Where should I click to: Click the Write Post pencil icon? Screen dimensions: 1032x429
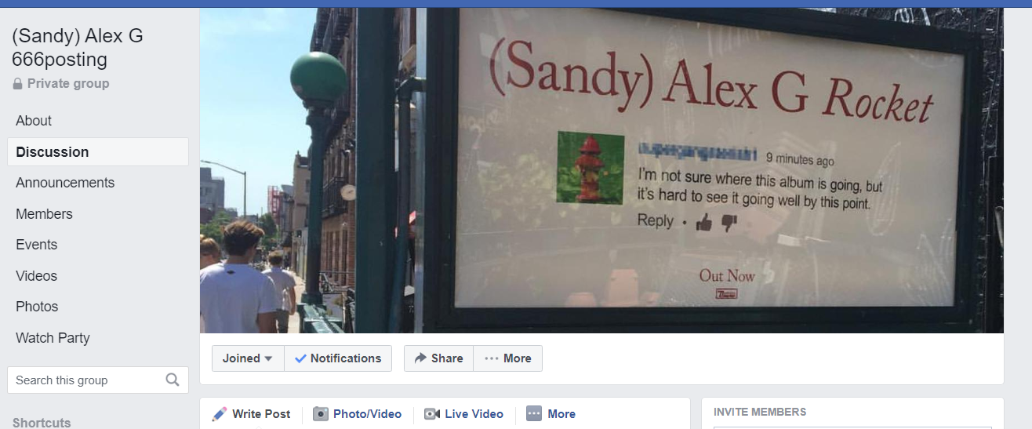[x=220, y=414]
